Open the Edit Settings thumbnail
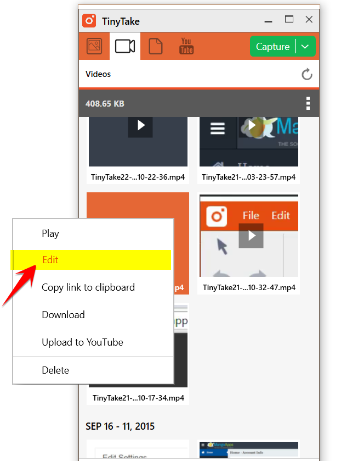This screenshot has height=461, width=341. [x=138, y=450]
